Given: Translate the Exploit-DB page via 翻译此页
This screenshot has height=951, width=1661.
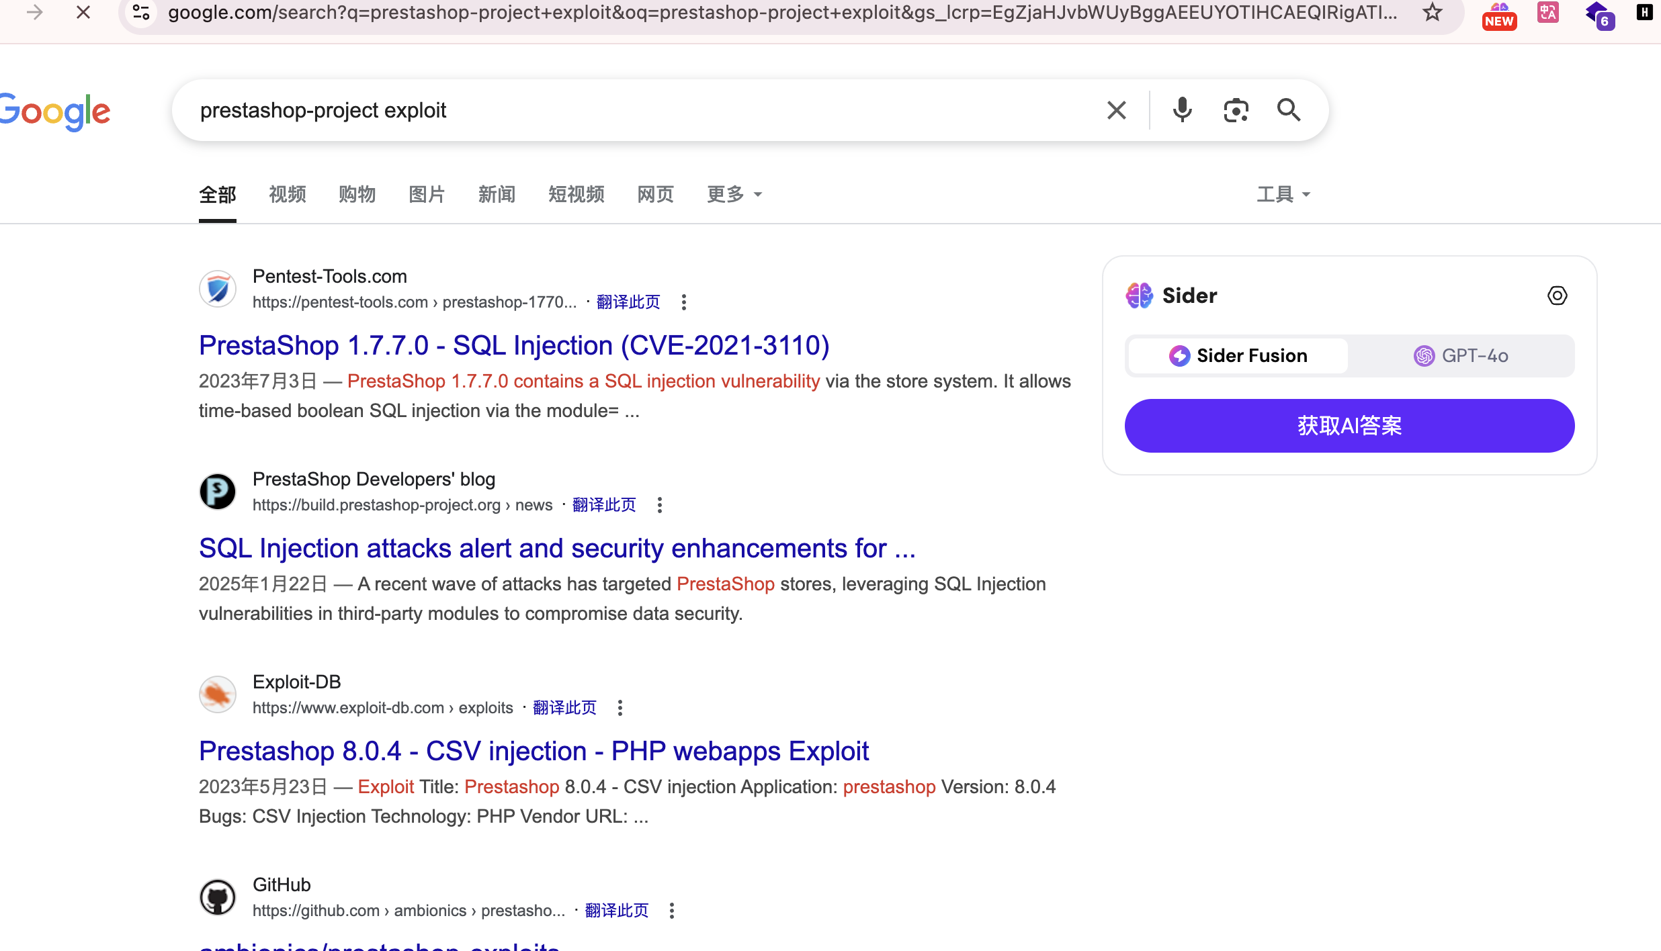Looking at the screenshot, I should tap(564, 708).
